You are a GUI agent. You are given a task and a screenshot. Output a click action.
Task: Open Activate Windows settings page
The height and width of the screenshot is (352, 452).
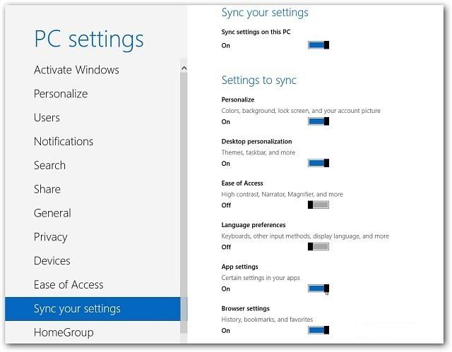[76, 70]
